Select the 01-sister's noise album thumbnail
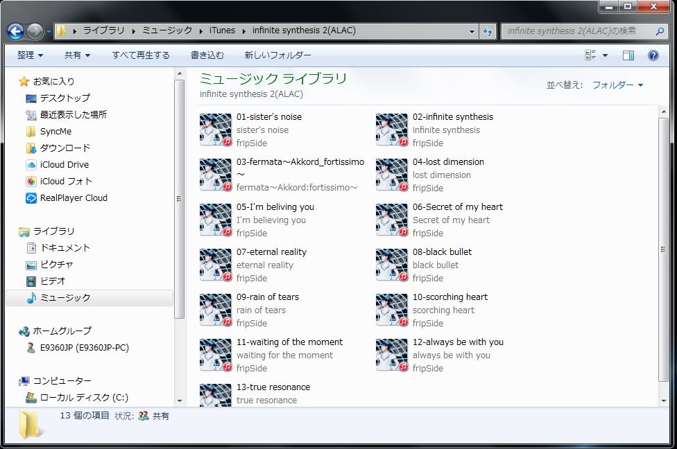 point(216,130)
